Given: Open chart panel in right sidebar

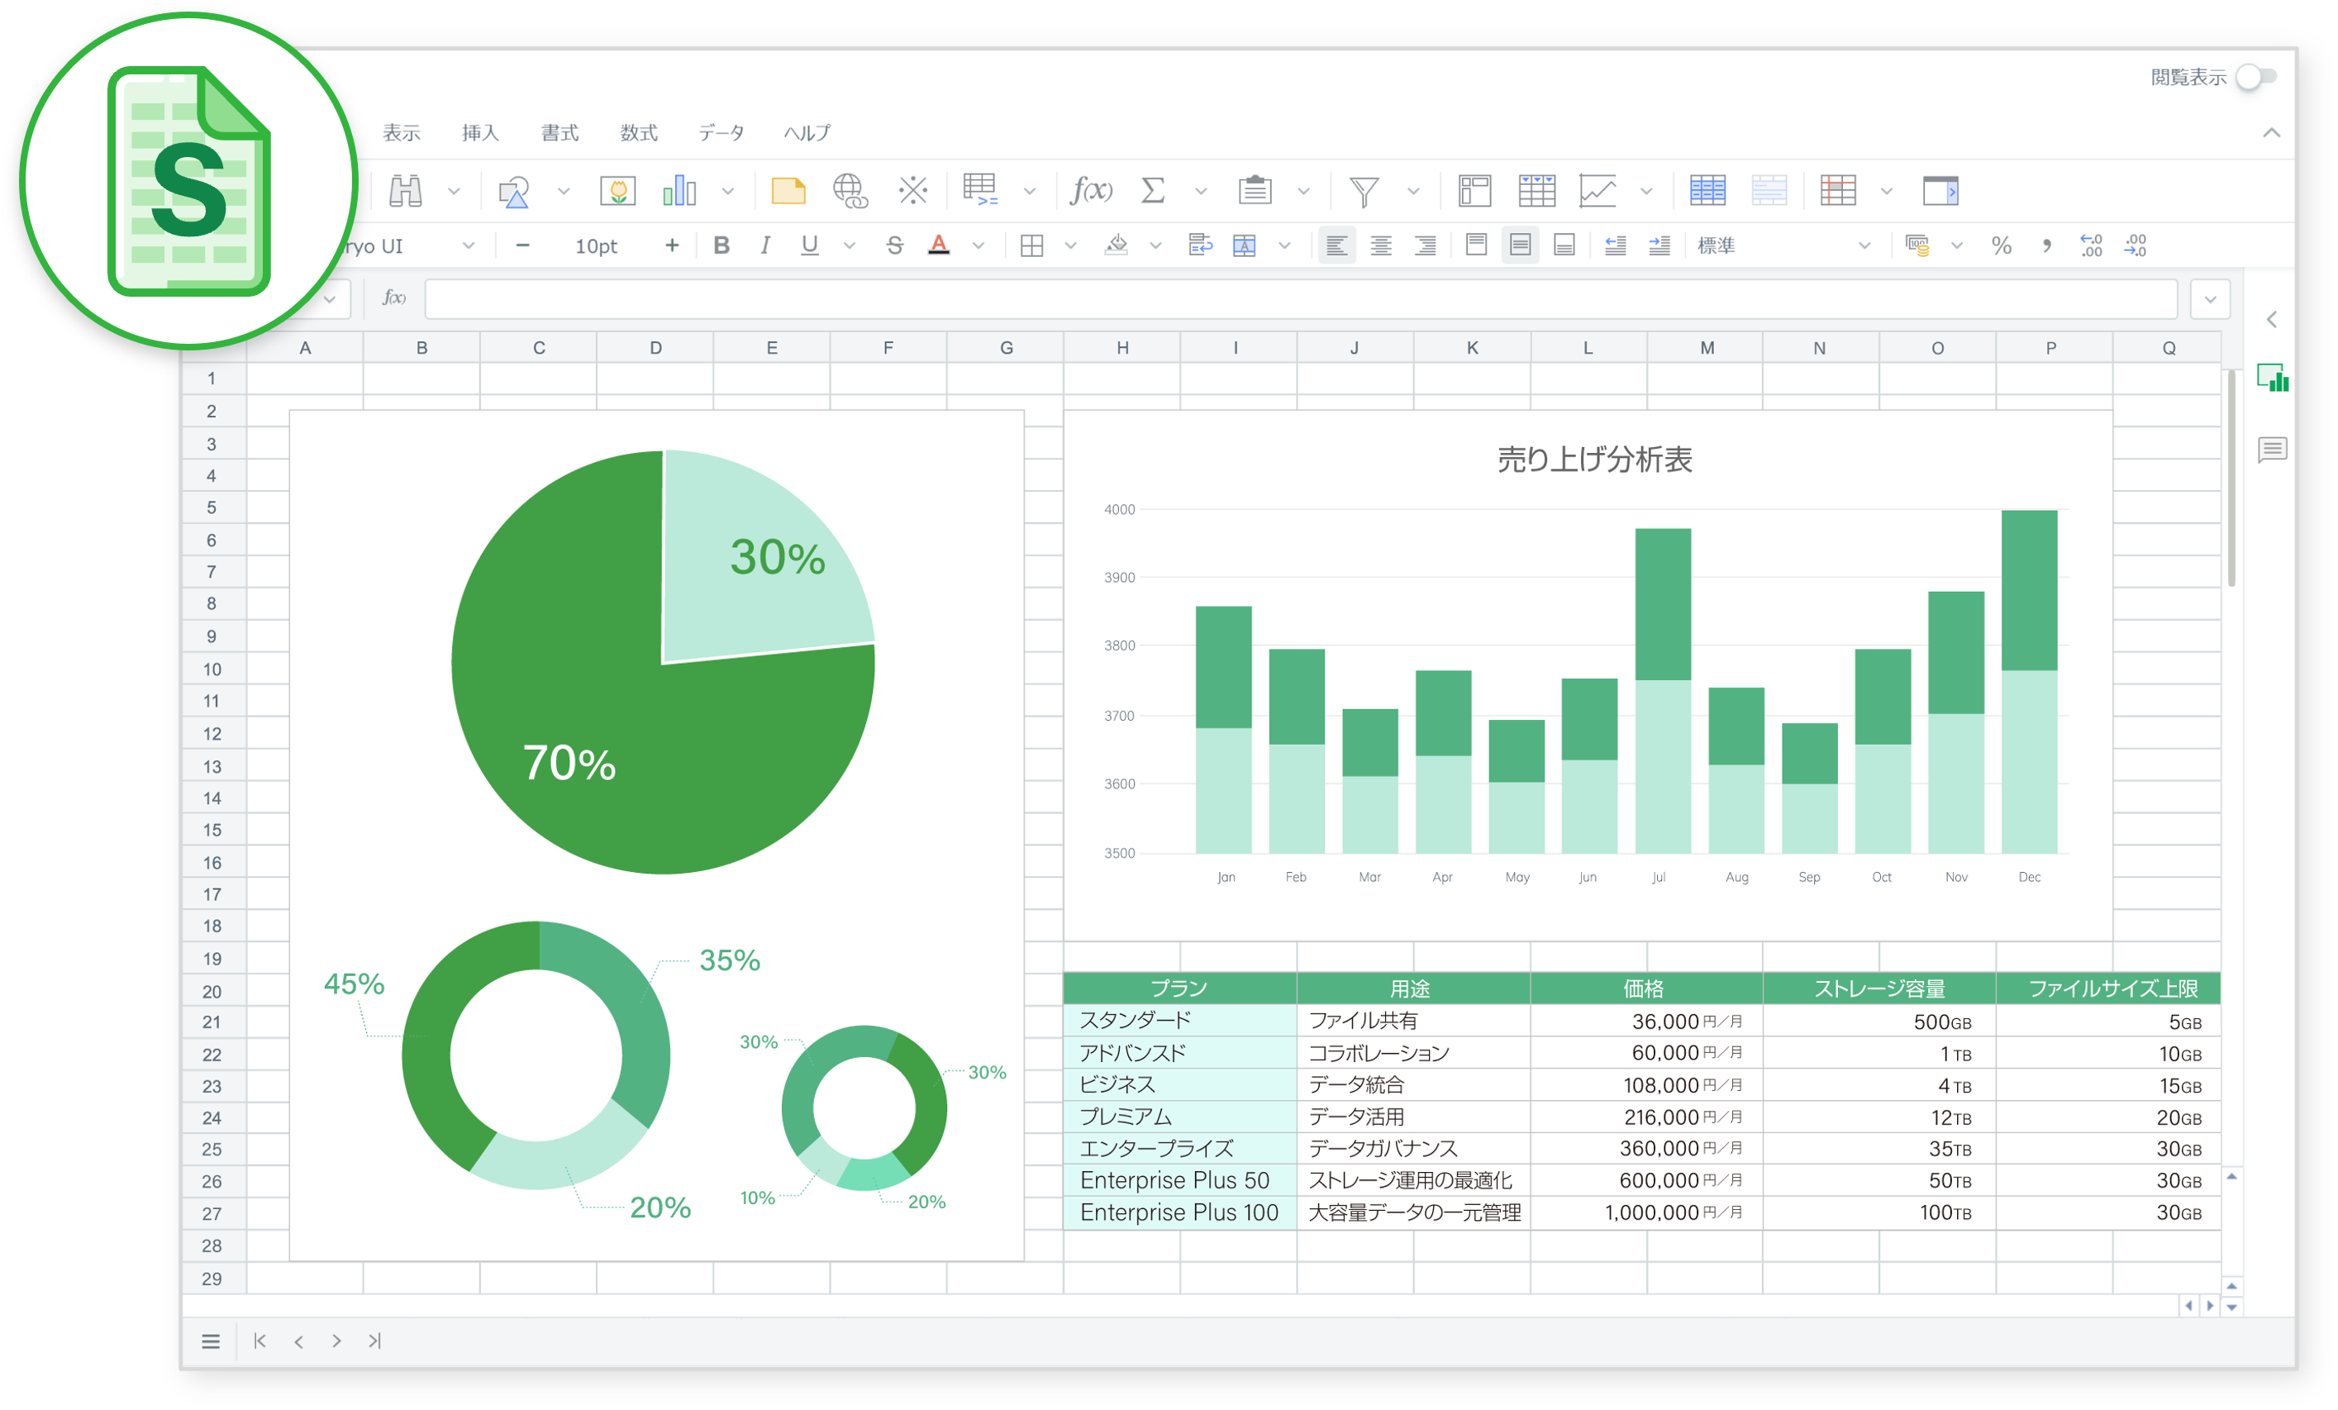Looking at the screenshot, I should [2273, 378].
